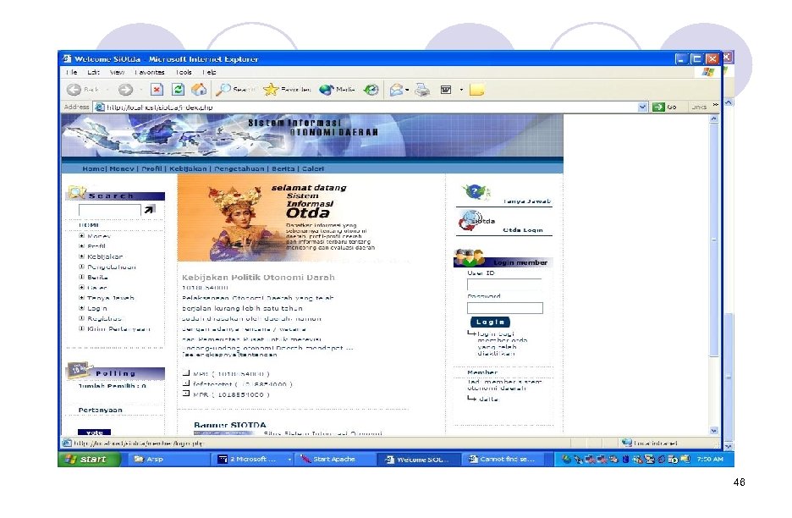
Task: Open the Otda Login link
Action: 523,230
